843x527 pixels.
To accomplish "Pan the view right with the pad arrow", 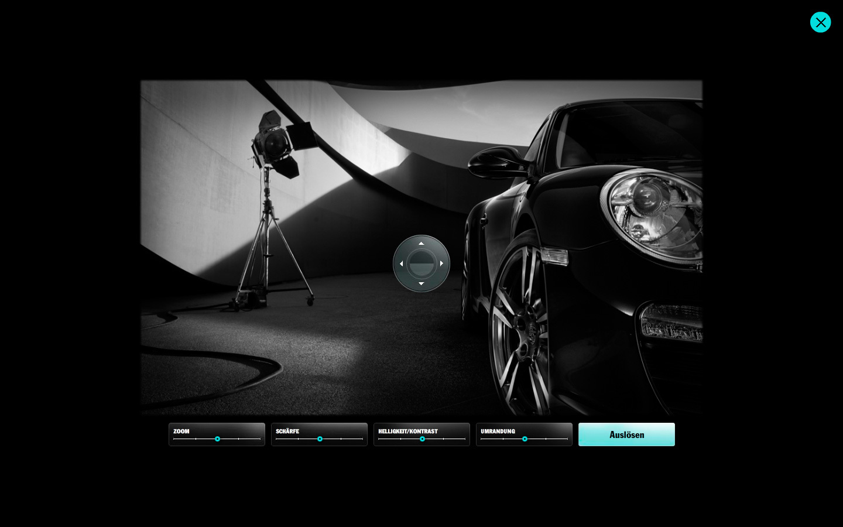I will 441,263.
